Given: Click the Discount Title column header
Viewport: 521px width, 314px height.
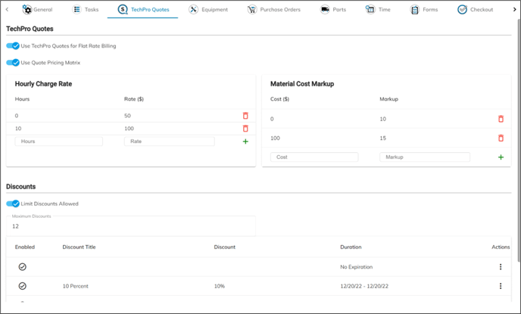Looking at the screenshot, I should tap(79, 247).
